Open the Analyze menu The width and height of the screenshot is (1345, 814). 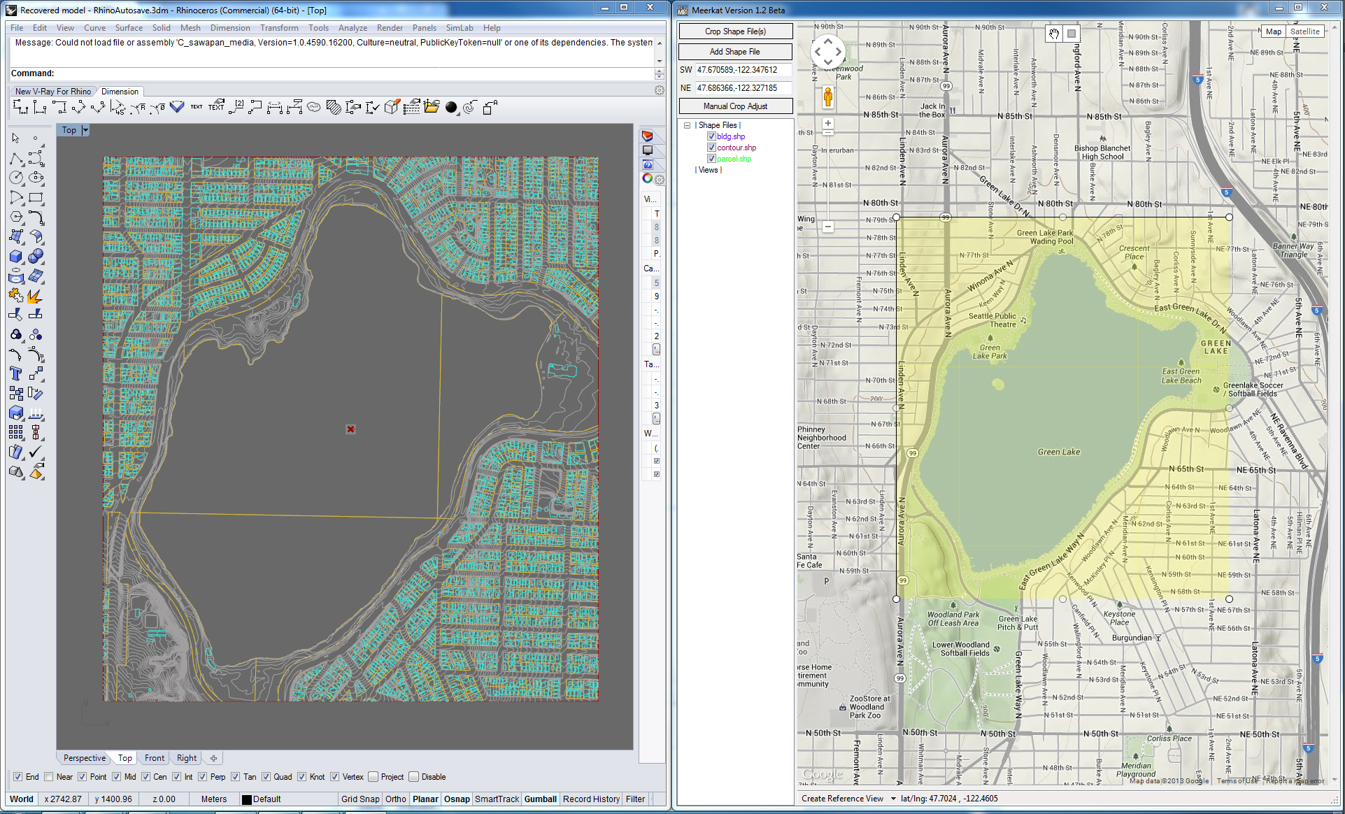coord(353,28)
